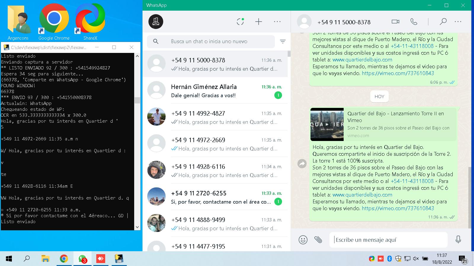Open chat +54 9 11 4477-9195

(x=215, y=245)
